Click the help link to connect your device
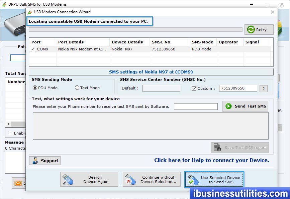290x199 pixels. pyautogui.click(x=212, y=160)
